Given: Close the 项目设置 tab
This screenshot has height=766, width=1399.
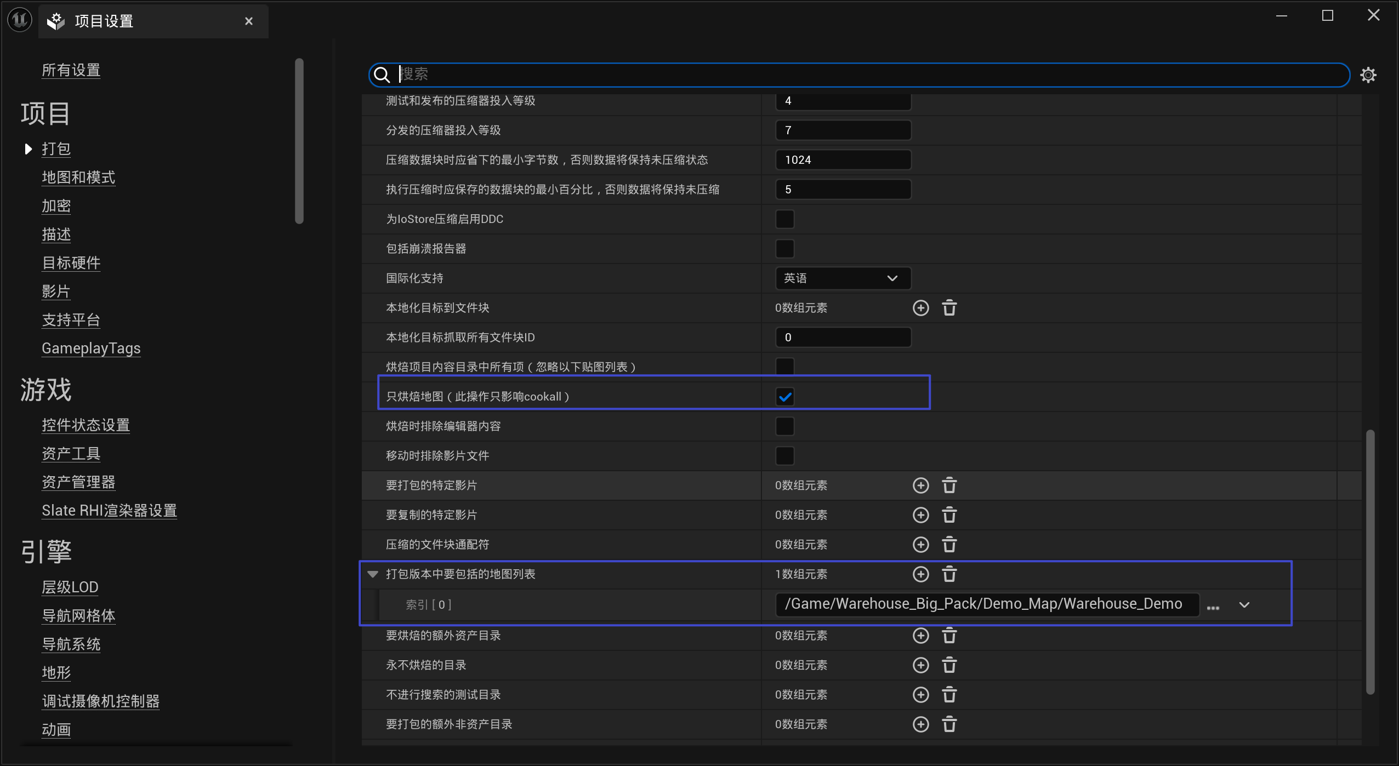Looking at the screenshot, I should click(249, 21).
